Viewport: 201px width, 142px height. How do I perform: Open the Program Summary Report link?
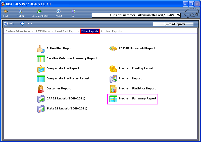point(137,98)
